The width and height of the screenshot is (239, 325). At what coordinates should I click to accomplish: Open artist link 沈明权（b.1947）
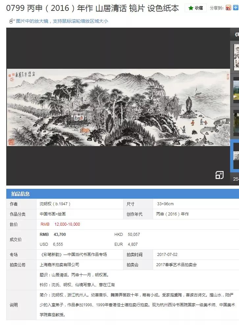click(x=55, y=204)
